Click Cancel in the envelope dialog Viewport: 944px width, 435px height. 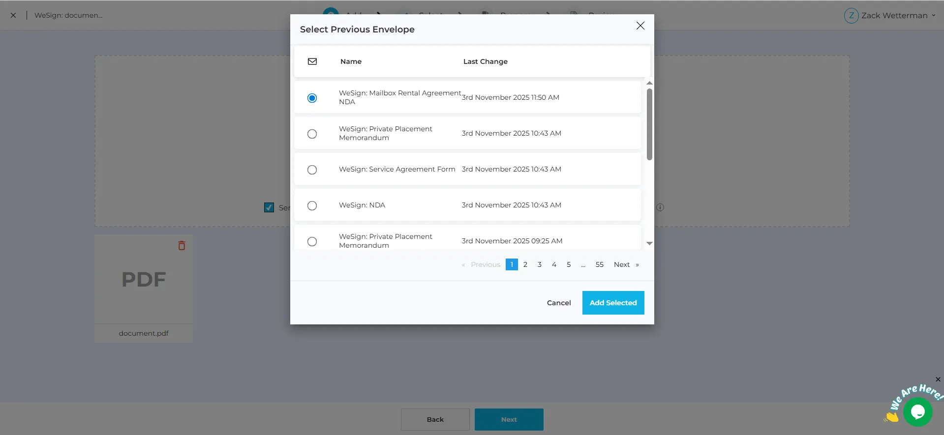(559, 303)
